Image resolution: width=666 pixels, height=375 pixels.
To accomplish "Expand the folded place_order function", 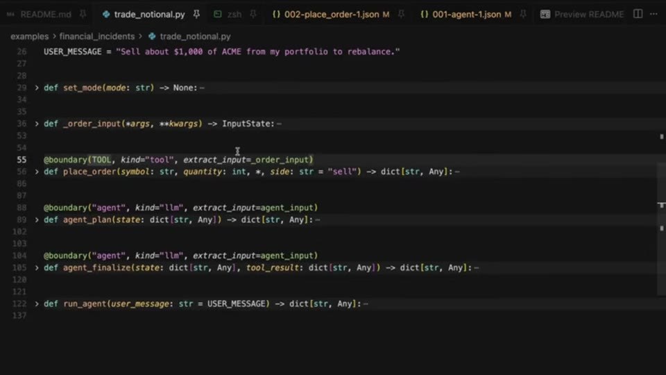I will click(37, 172).
